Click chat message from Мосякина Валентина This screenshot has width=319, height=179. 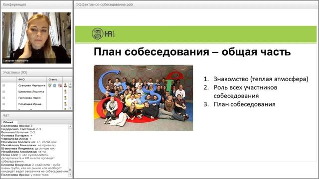click(29, 142)
